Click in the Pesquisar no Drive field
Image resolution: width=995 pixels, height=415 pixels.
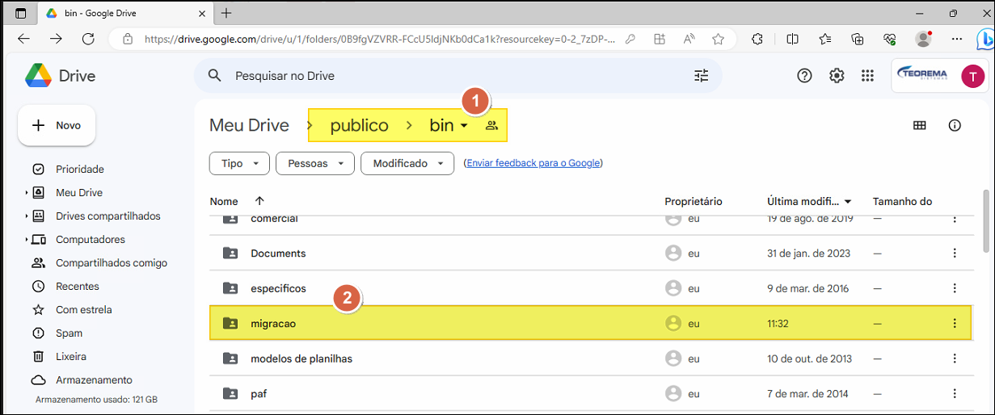pyautogui.click(x=457, y=76)
